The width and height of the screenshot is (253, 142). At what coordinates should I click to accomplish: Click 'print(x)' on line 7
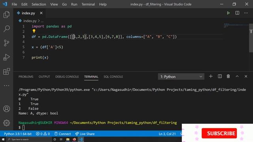click(x=40, y=58)
